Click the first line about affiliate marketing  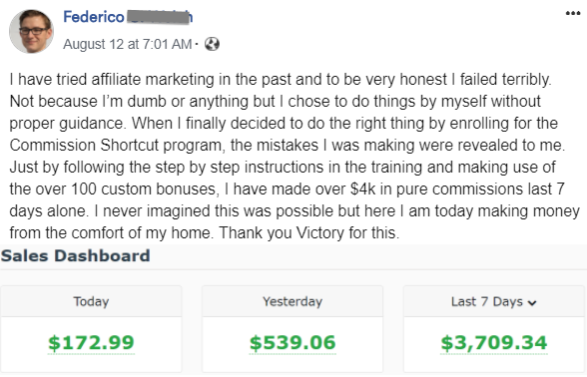point(281,80)
